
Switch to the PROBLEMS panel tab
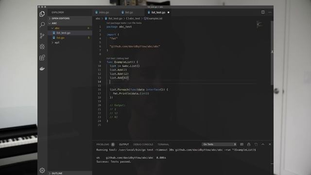point(103,144)
